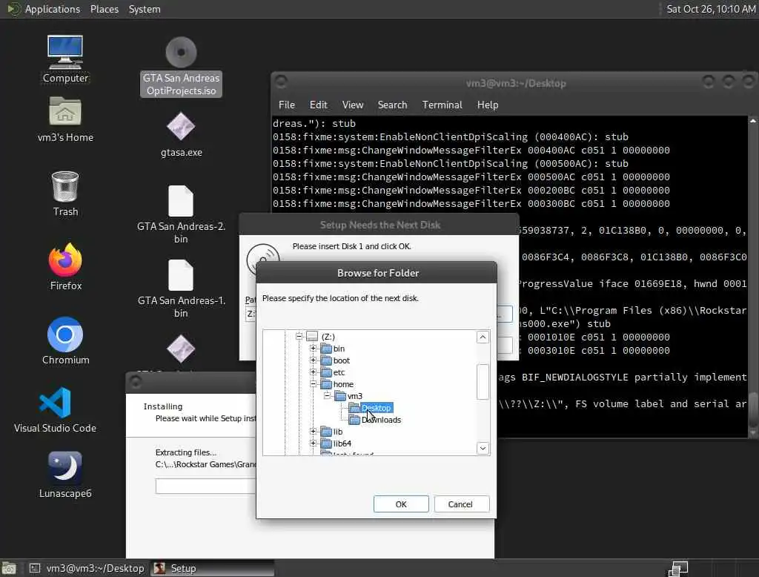Select the (Z:) drive icon in tree
Viewport: 759px width, 577px height.
(312, 336)
